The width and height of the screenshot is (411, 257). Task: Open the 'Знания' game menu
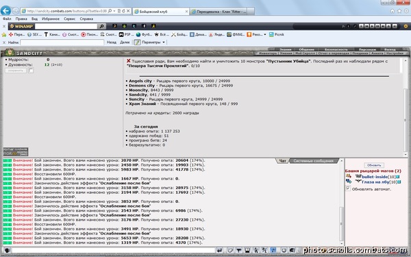(285, 49)
